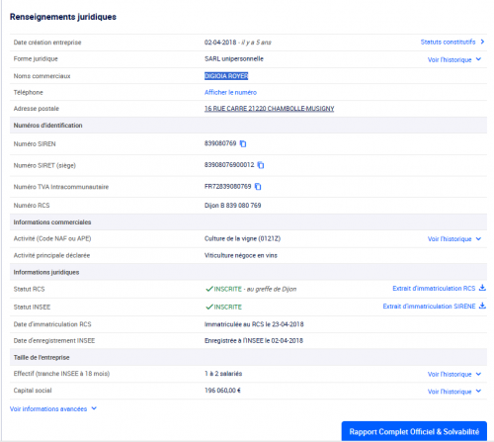Click Viticulture négoce en vins

coord(241,255)
